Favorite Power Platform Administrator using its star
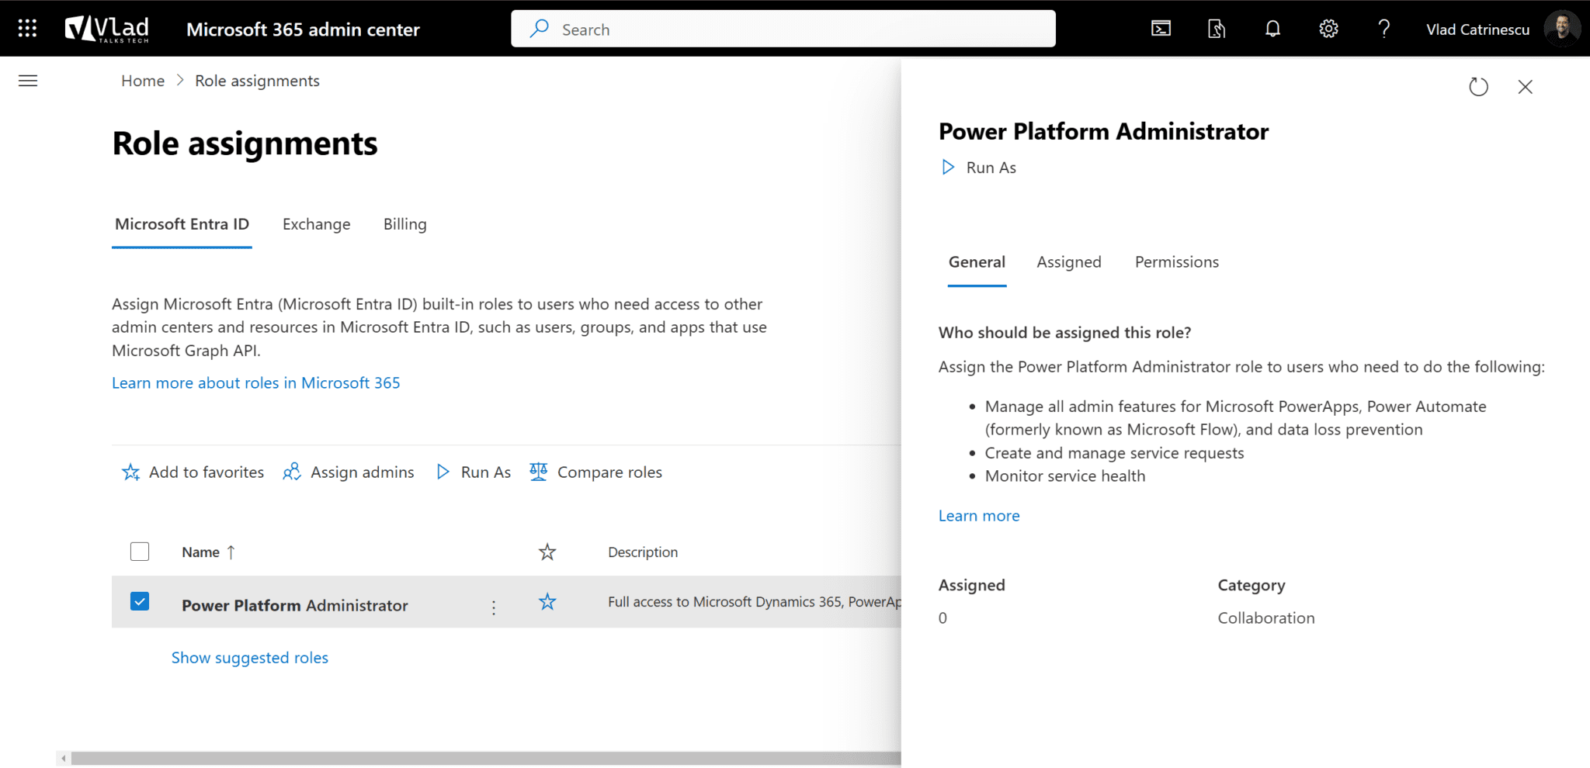The image size is (1590, 768). tap(547, 601)
